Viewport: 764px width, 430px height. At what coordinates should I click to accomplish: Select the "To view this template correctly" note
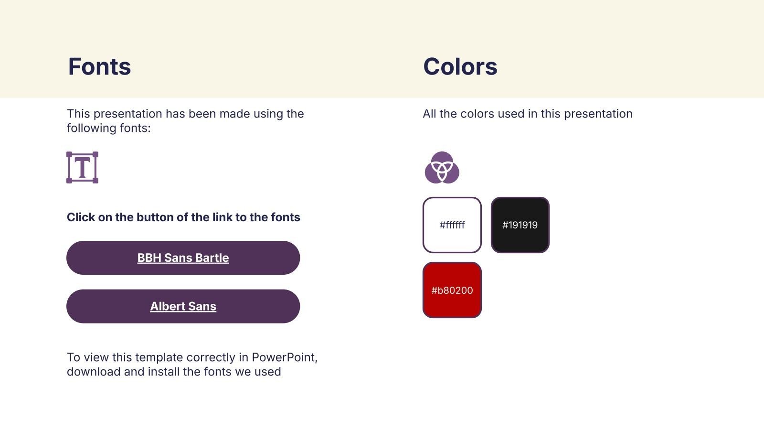192,364
